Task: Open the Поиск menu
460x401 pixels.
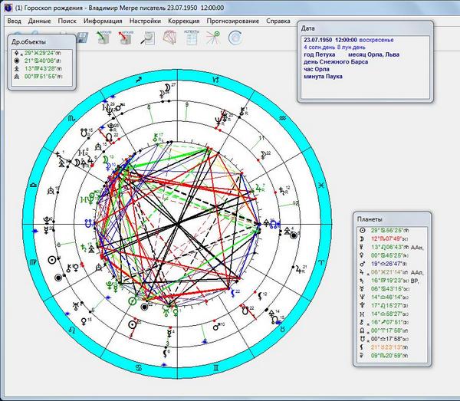Action: (67, 21)
